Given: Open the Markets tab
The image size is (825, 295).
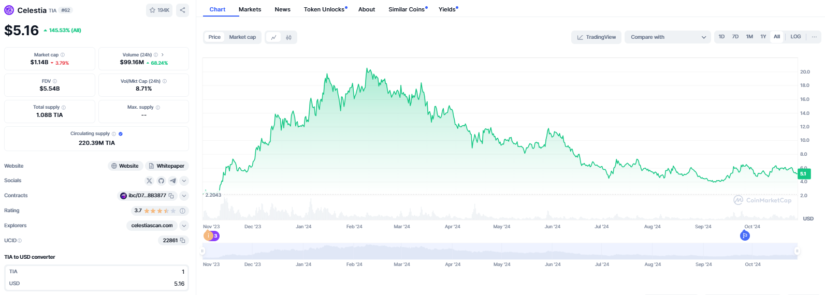Looking at the screenshot, I should tap(250, 9).
